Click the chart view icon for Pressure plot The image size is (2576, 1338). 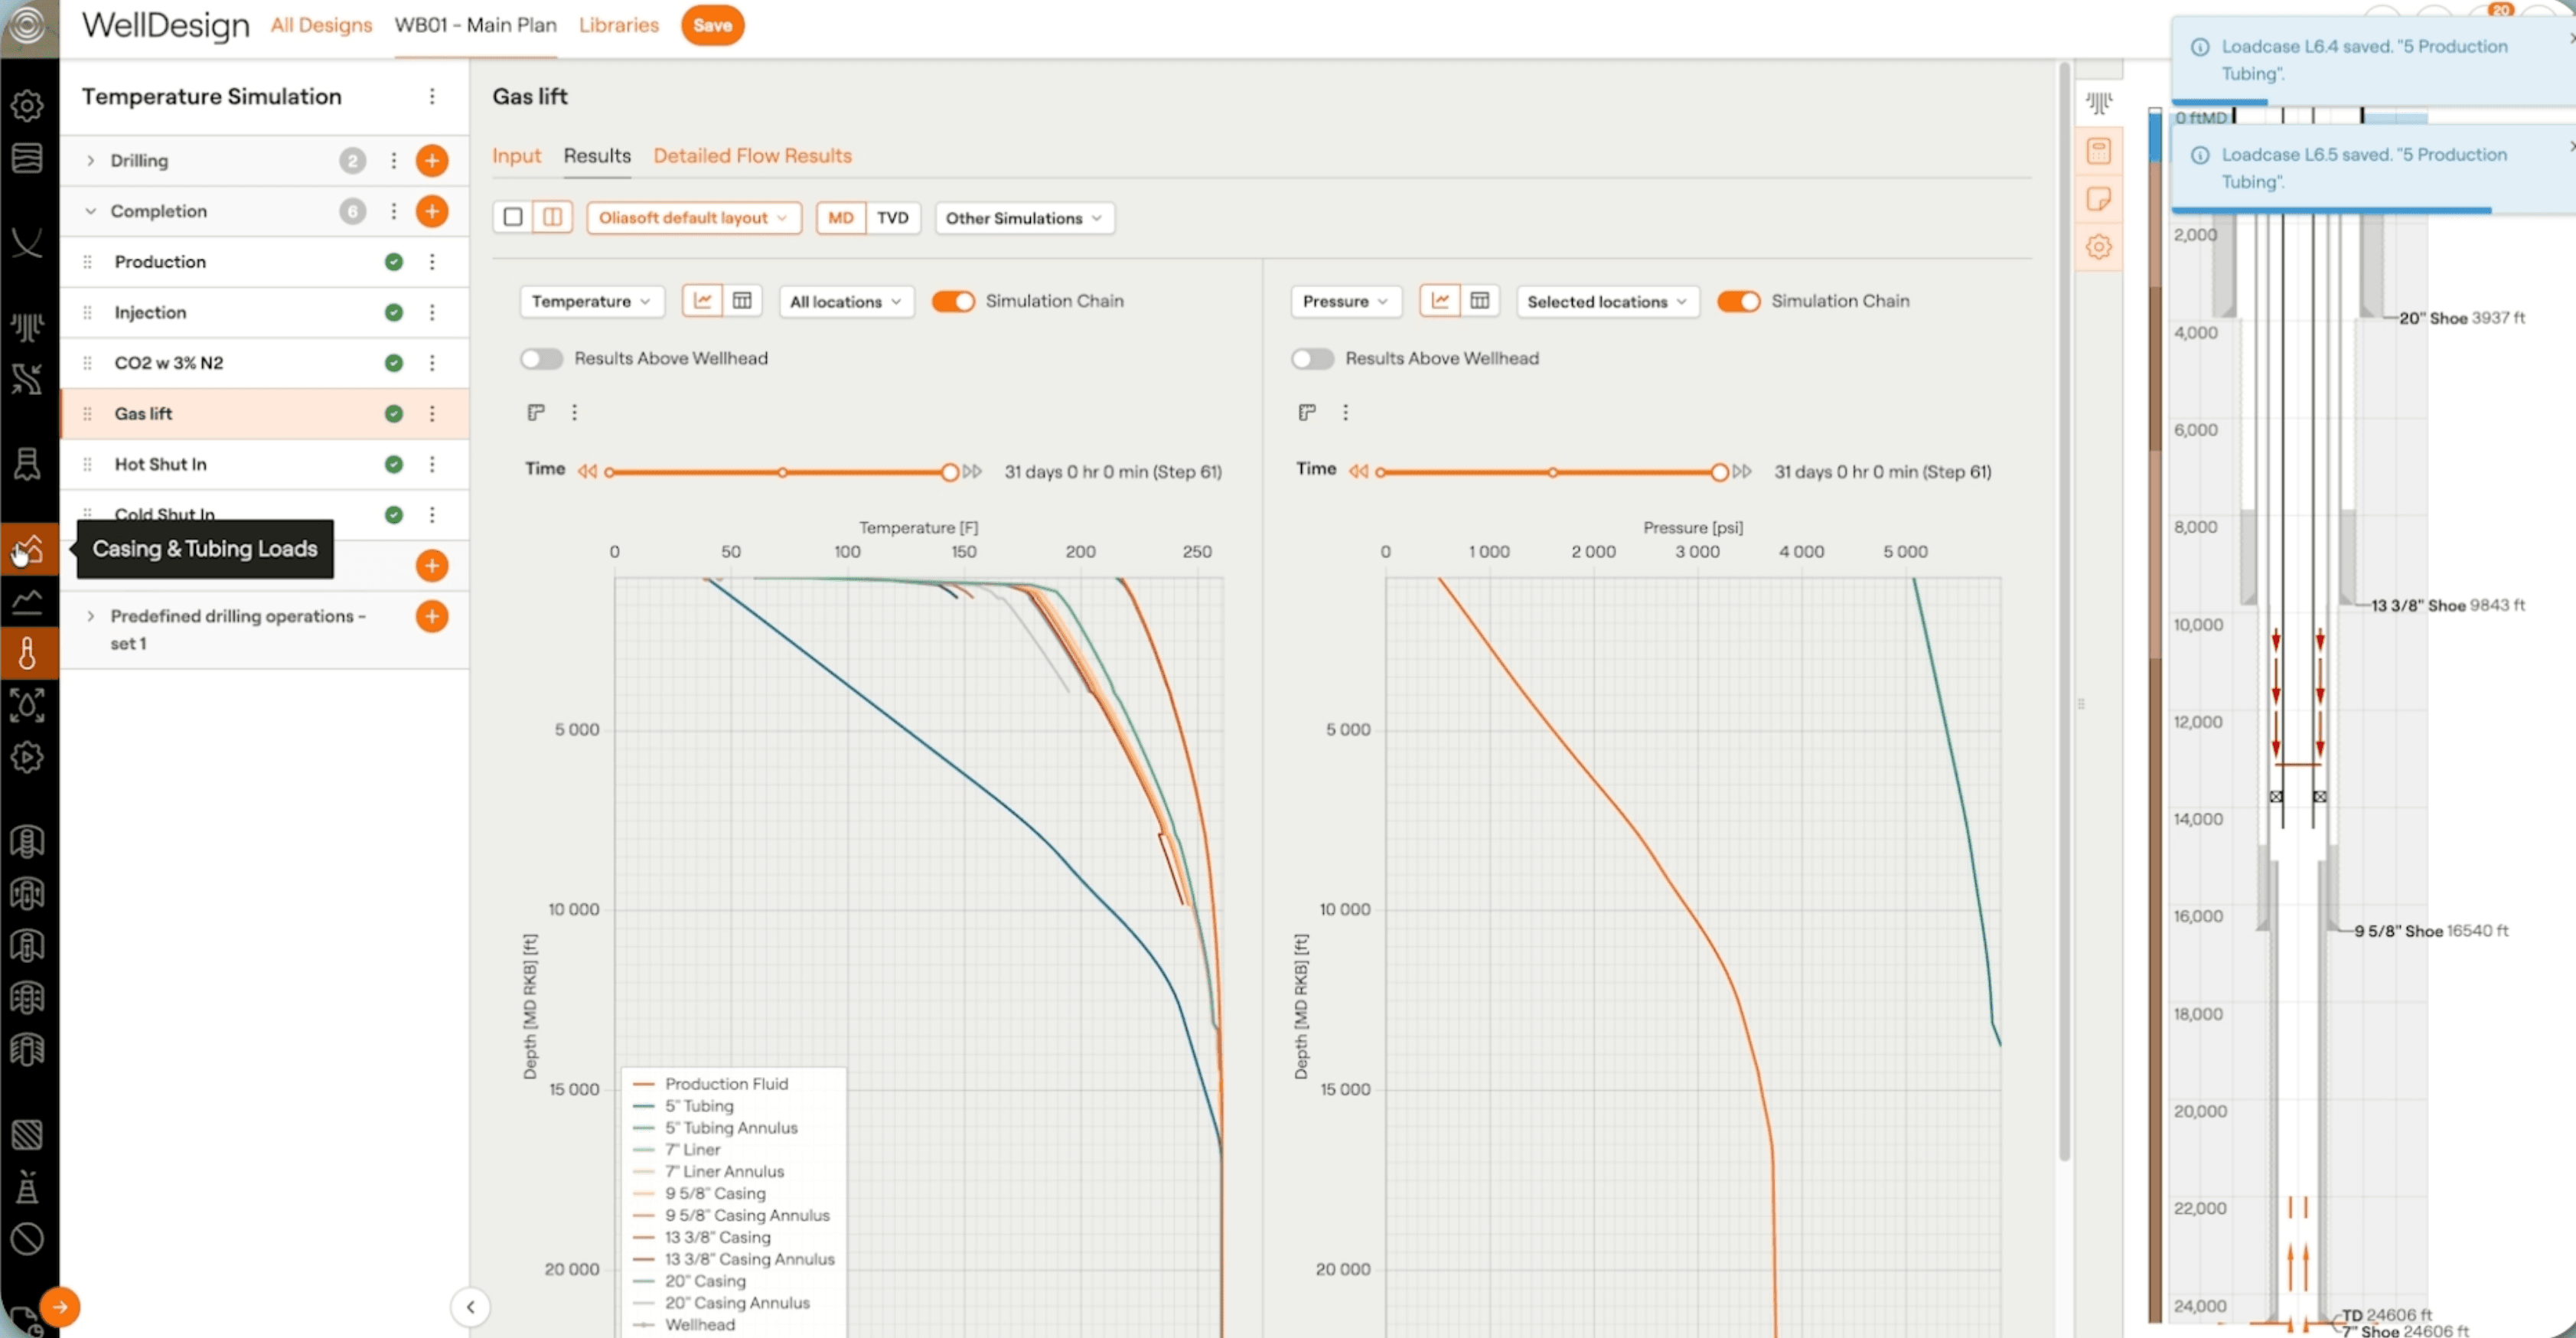coord(1440,301)
